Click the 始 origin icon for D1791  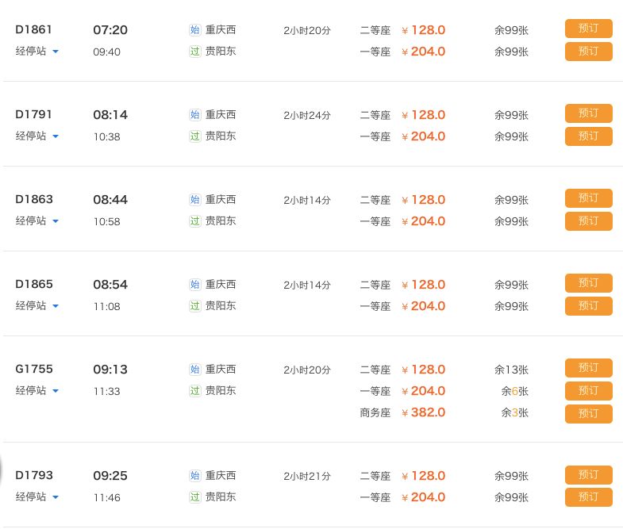coord(195,115)
